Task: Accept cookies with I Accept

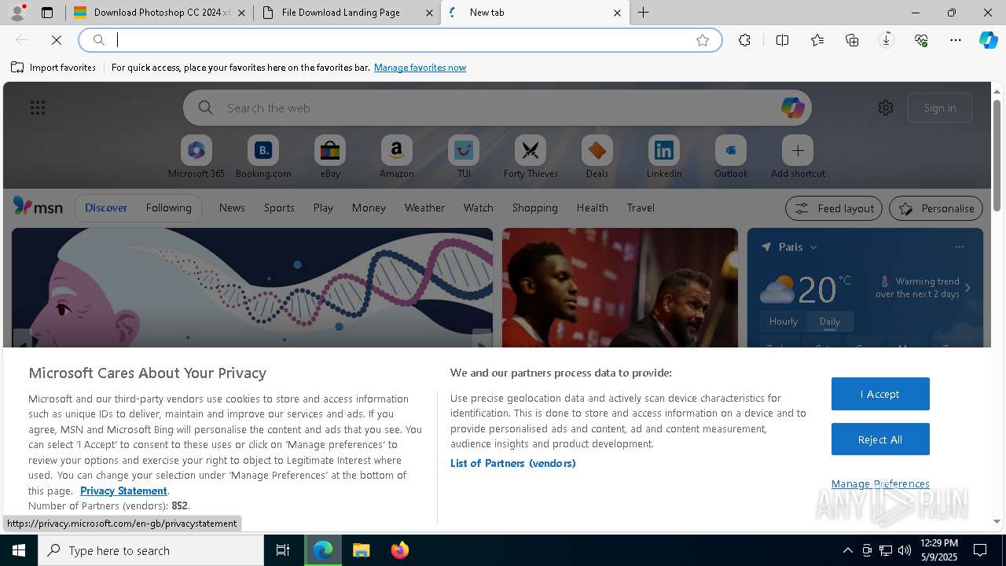Action: [x=880, y=394]
